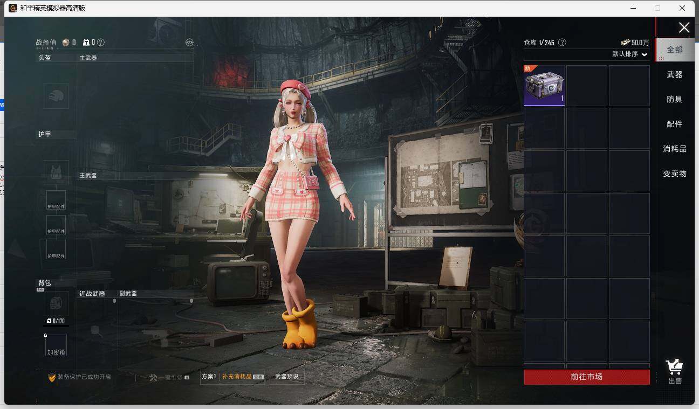The width and height of the screenshot is (699, 409).
Task: Select the armor vest equipment slot
Action: point(56,173)
